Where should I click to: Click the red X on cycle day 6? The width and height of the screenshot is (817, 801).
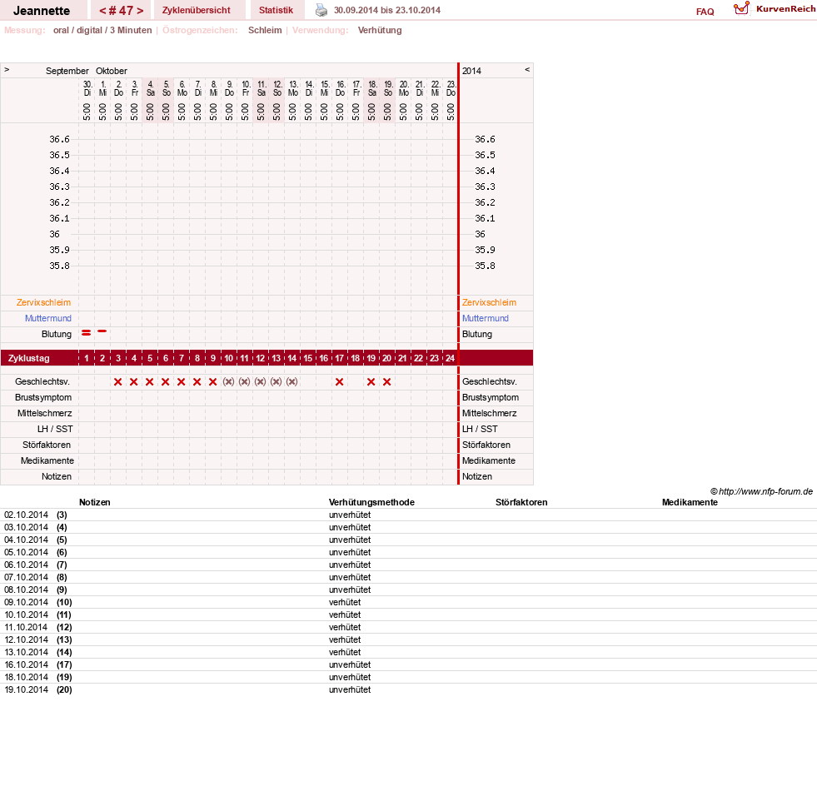(x=165, y=381)
